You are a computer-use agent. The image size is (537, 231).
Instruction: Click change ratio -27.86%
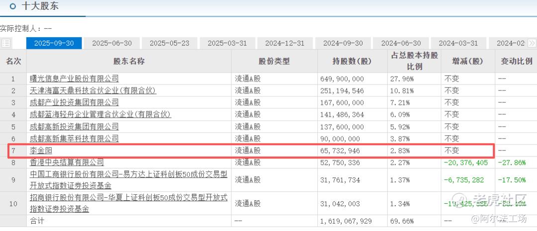(x=512, y=162)
